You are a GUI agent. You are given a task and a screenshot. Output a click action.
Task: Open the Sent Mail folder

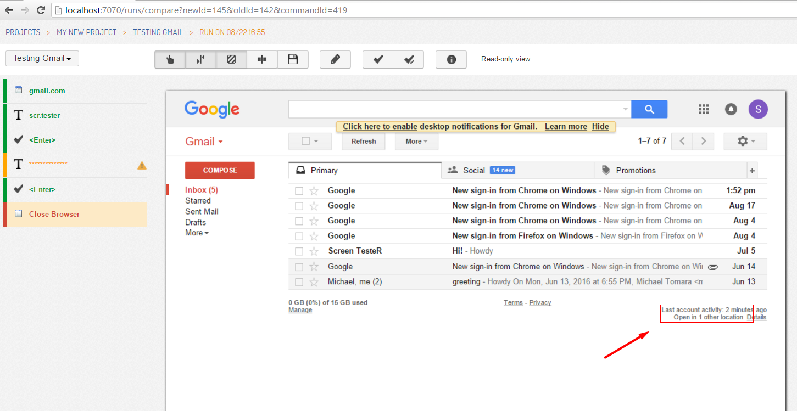[x=202, y=211]
